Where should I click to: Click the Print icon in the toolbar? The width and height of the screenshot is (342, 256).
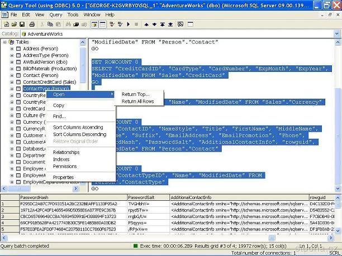pos(32,25)
